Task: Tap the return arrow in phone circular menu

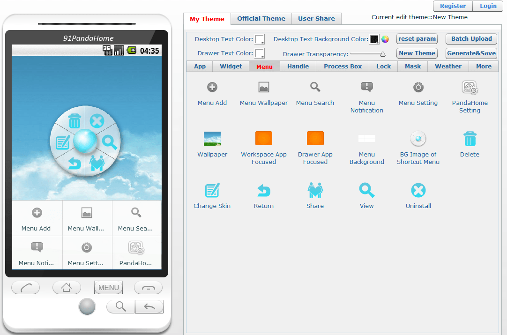Action: (75, 163)
